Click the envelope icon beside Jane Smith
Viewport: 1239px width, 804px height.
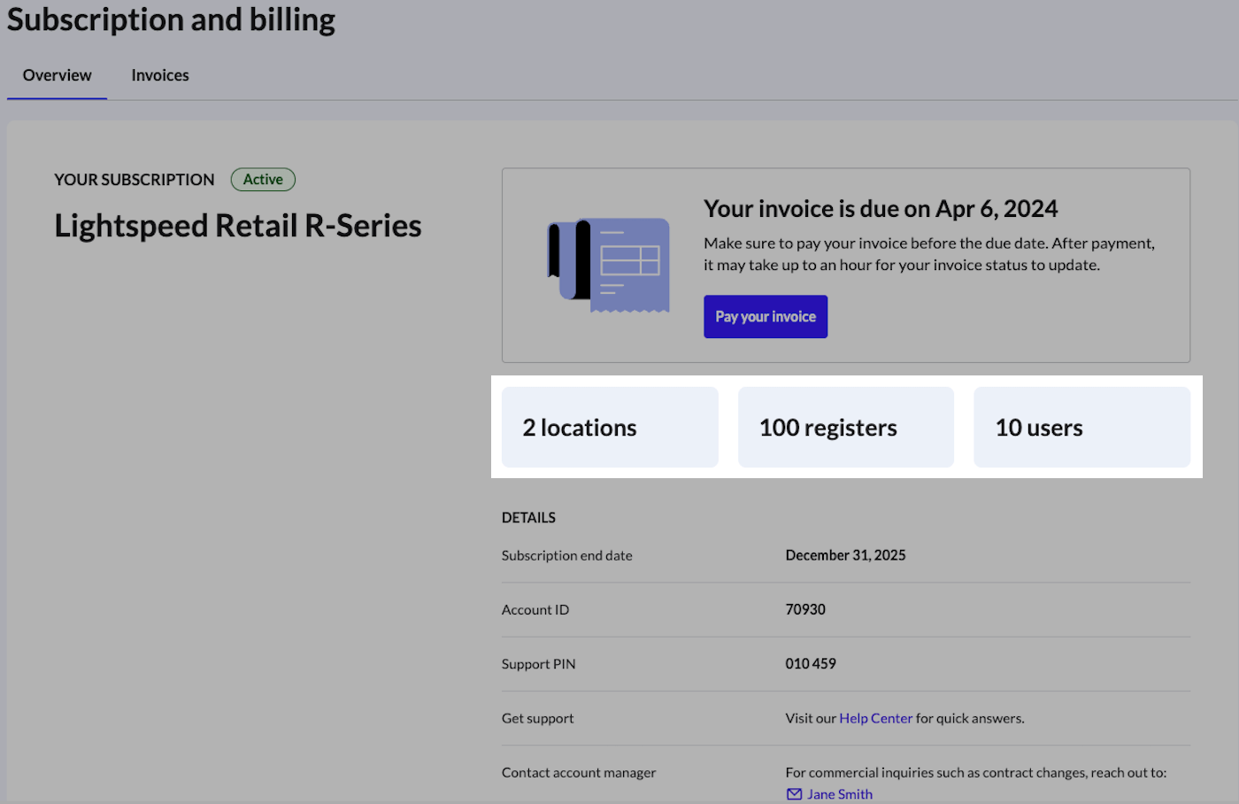(794, 794)
